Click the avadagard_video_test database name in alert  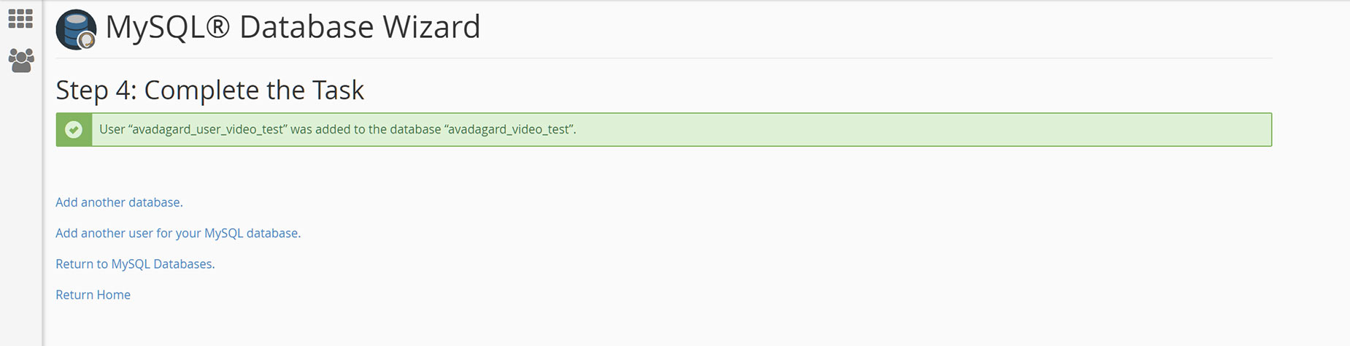(509, 129)
